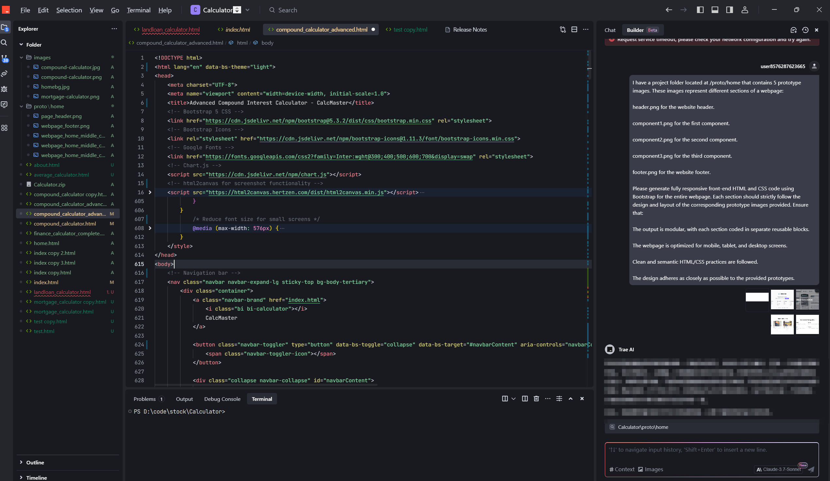Click the go back arrow in title bar

coord(669,10)
